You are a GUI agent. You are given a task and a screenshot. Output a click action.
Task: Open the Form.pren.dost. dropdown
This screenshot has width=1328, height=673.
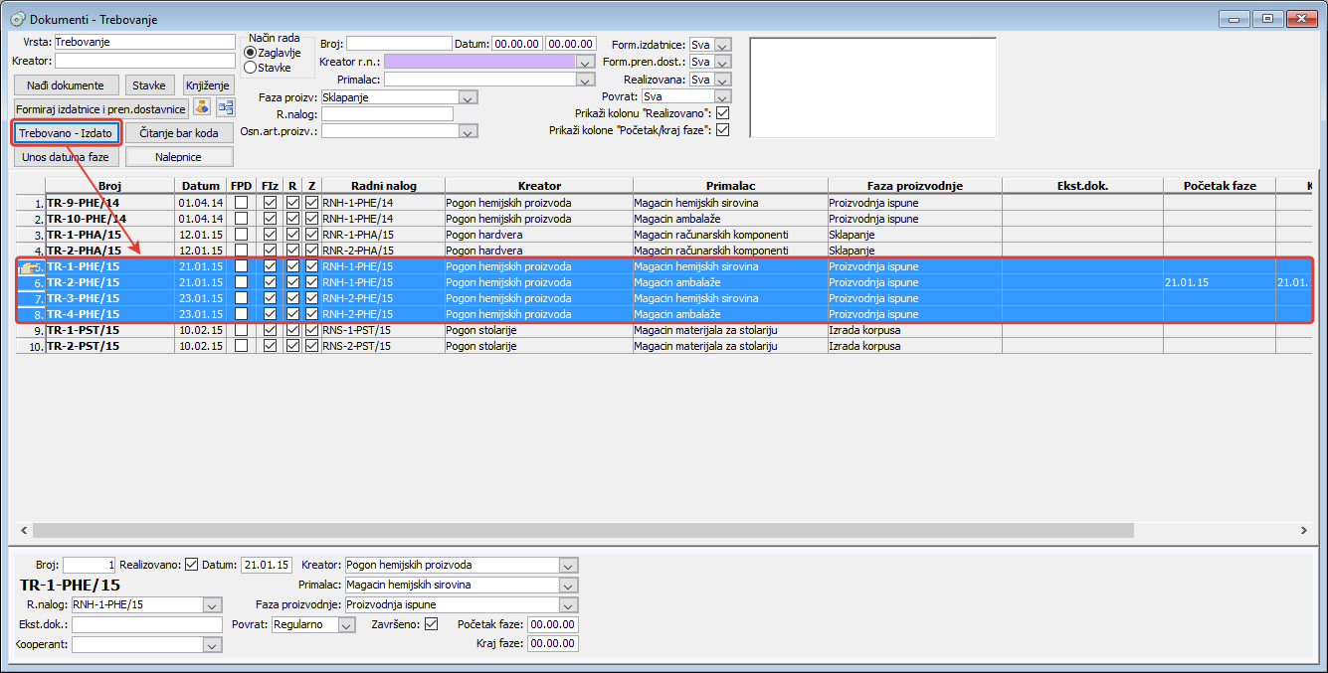tap(723, 62)
